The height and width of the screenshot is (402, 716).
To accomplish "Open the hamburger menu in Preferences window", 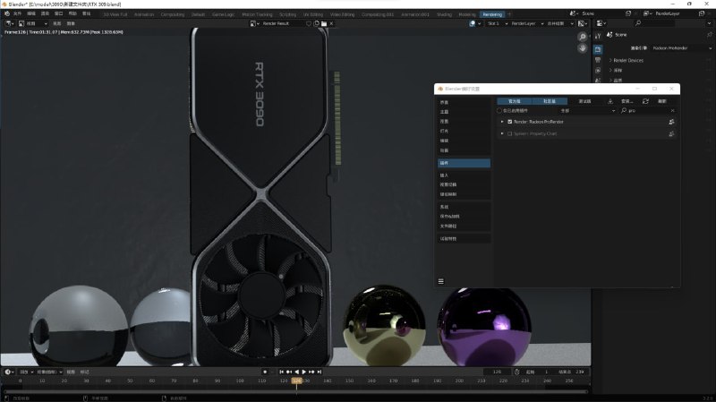I will [440, 281].
